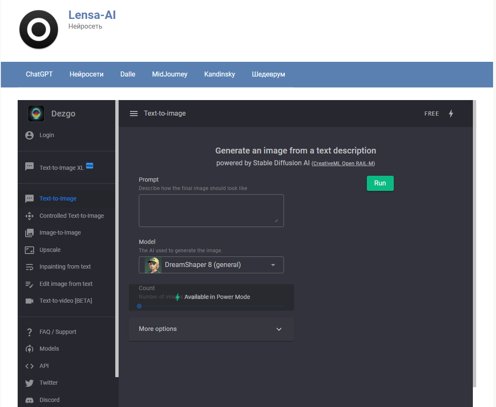This screenshot has width=496, height=407.
Task: Click the Text-to-Image XL chat bubble icon
Action: point(29,166)
